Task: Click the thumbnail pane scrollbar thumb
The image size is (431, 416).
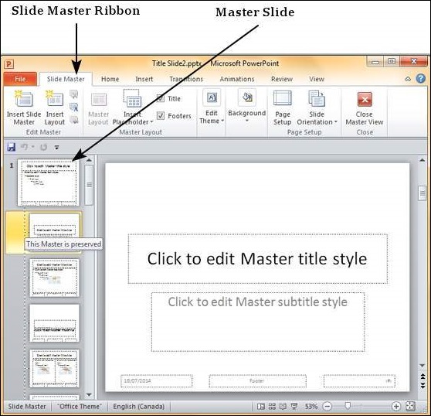Action: (x=89, y=185)
